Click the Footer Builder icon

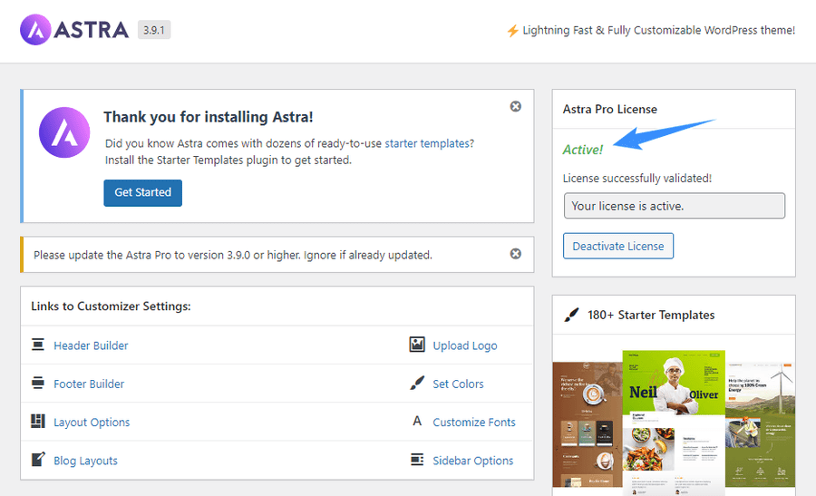tap(38, 384)
